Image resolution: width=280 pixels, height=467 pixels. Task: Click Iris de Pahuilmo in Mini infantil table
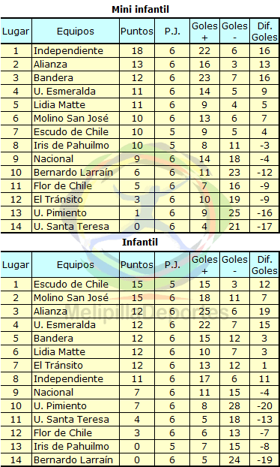(x=71, y=146)
